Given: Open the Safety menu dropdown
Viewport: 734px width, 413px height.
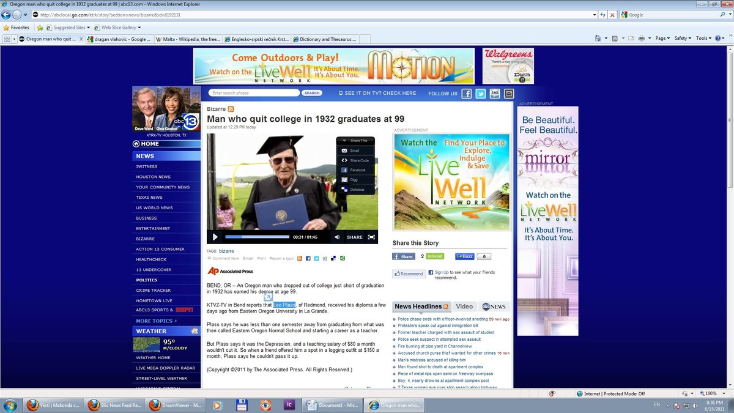Looking at the screenshot, I should 681,38.
